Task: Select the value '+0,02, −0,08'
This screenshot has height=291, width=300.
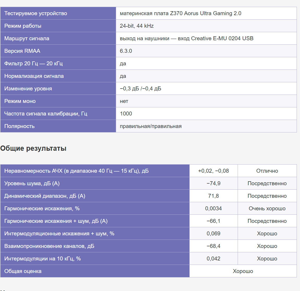Action: (213, 171)
